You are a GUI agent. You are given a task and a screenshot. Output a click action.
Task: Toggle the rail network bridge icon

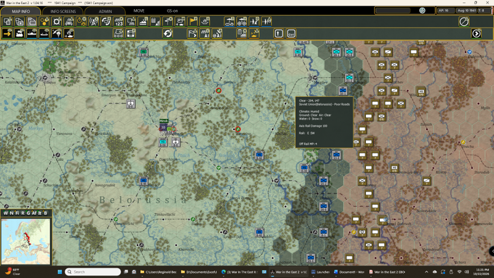coord(69,22)
